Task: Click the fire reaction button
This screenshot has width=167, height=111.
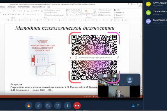Action: point(28,105)
